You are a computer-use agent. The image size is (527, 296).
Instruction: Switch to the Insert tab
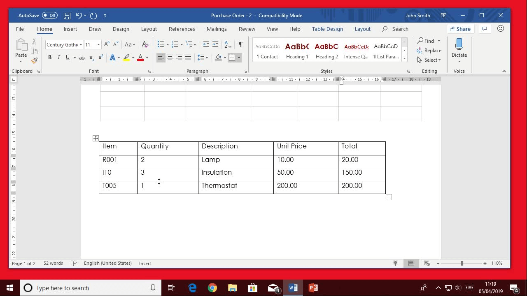click(x=70, y=29)
